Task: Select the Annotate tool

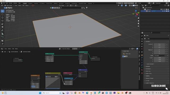Action: point(2,31)
